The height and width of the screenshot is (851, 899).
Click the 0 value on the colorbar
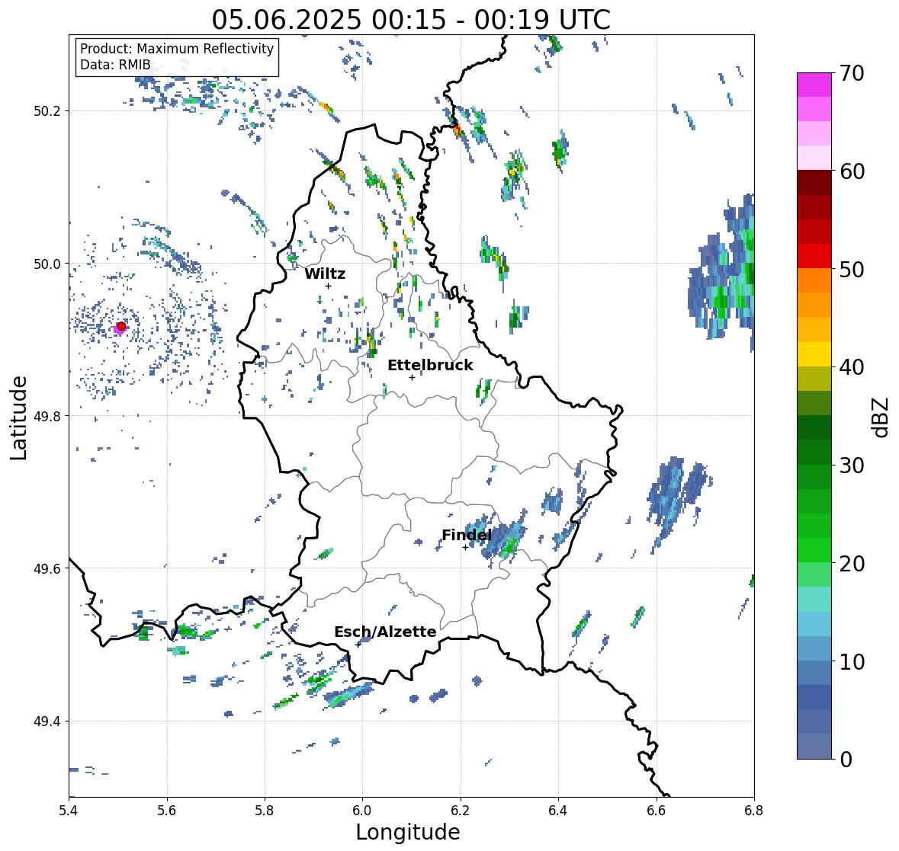[846, 760]
